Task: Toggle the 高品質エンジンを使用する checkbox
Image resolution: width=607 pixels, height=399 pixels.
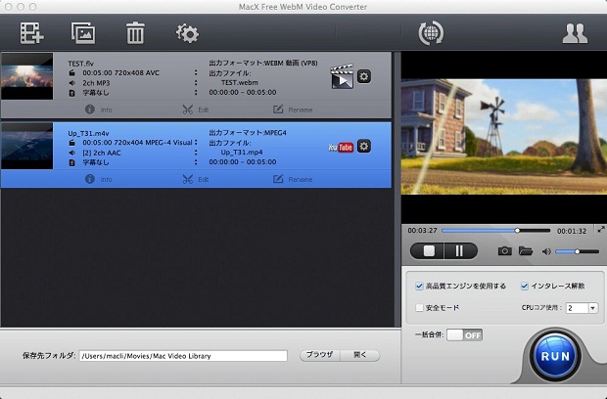Action: (419, 287)
